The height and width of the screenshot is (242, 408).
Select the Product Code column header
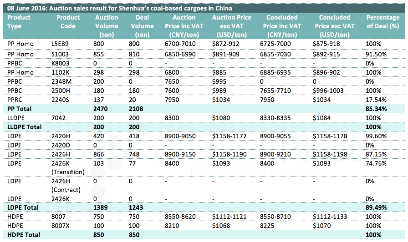point(68,21)
